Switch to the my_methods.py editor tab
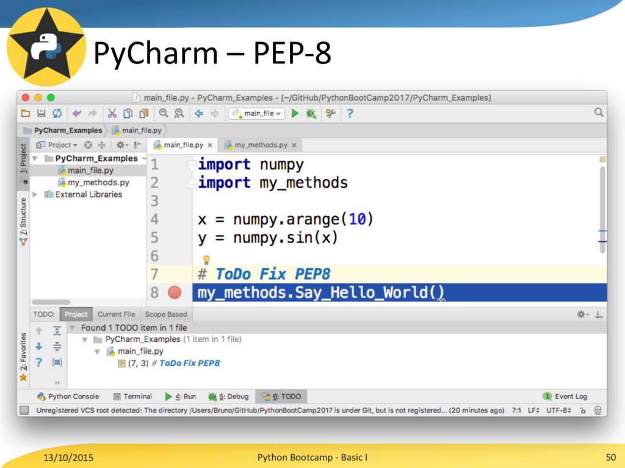625x468 pixels. (x=261, y=145)
